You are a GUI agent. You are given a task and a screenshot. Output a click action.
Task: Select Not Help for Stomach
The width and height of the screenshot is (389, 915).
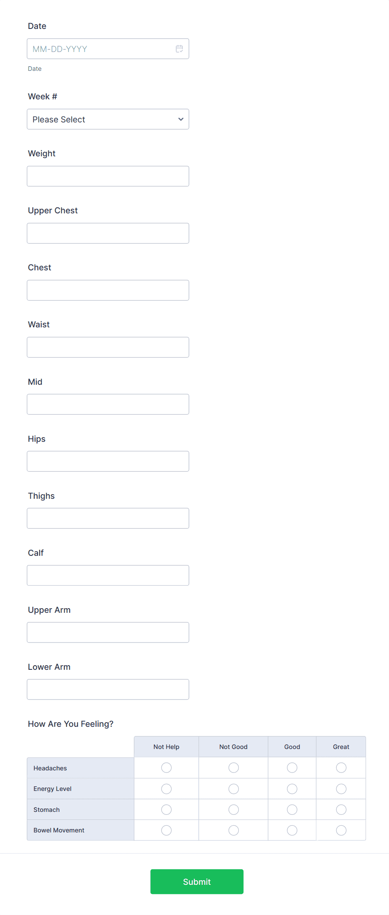(166, 809)
